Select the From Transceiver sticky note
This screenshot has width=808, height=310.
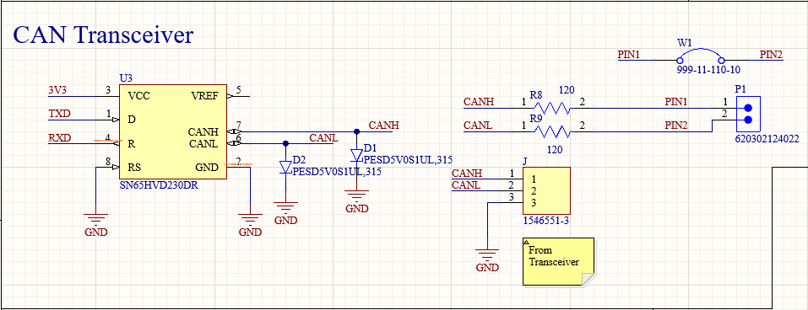pyautogui.click(x=558, y=261)
